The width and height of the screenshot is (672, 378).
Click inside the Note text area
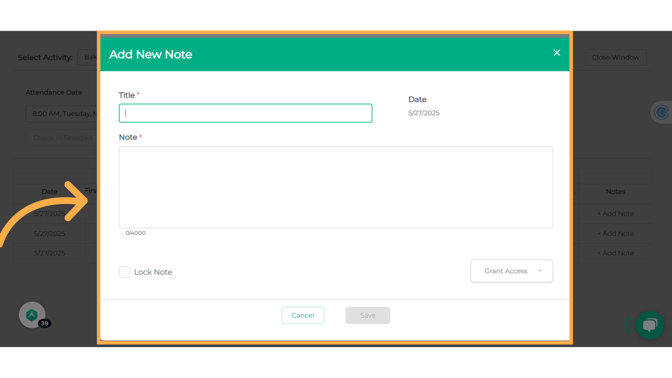coord(336,187)
